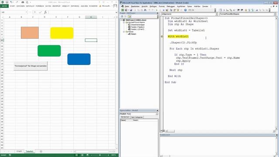Click the Run Sub arrow in VBA toolbar
This screenshot has width=279, height=157.
point(157,10)
